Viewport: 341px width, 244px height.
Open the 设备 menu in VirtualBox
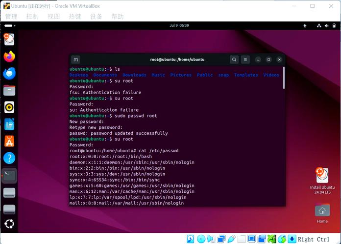pos(96,17)
